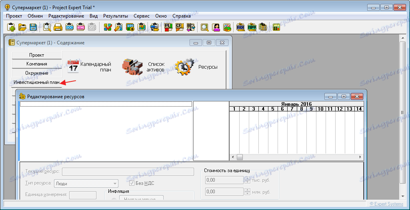Image resolution: width=410 pixels, height=210 pixels.
Task: Open the Сервис menu
Action: (142, 16)
